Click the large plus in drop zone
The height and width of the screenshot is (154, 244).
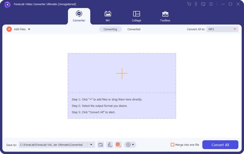122,73
